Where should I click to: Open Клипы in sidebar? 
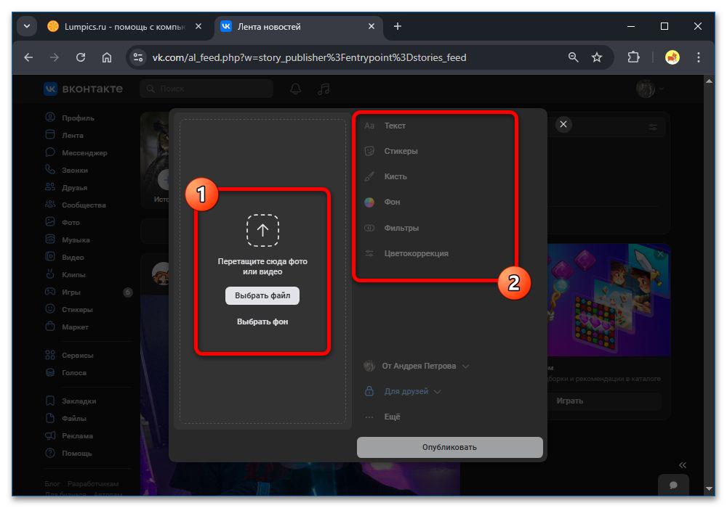tap(65, 275)
